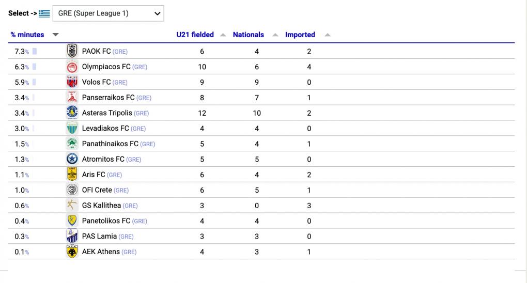Open the OFI Crete team link
Image resolution: width=527 pixels, height=283 pixels.
coord(97,190)
